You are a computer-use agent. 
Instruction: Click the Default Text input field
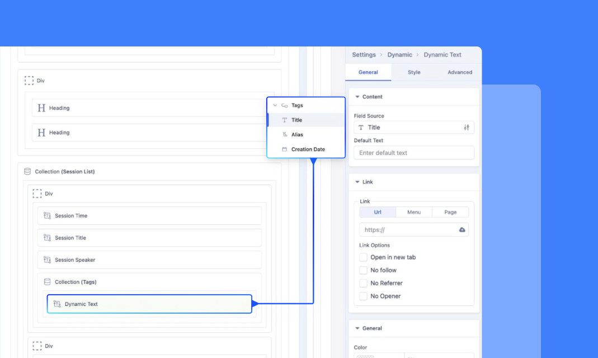click(414, 153)
